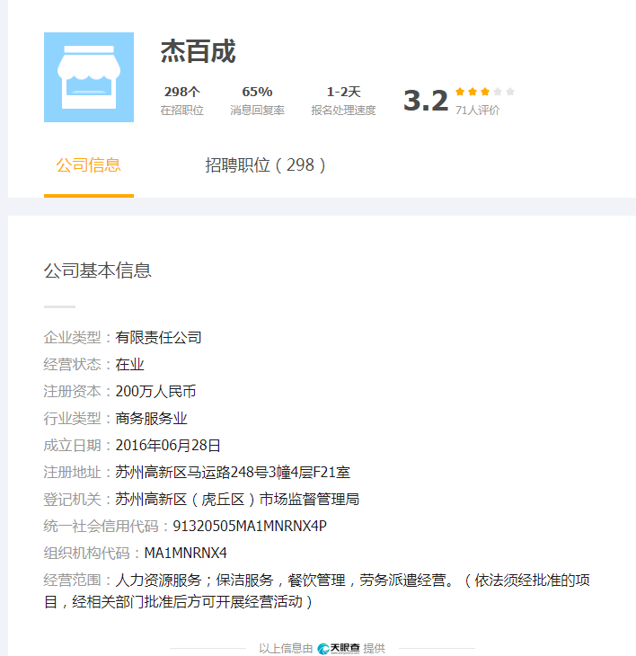Select the 企业类型 value 有限责任公司
This screenshot has width=636, height=656.
158,338
